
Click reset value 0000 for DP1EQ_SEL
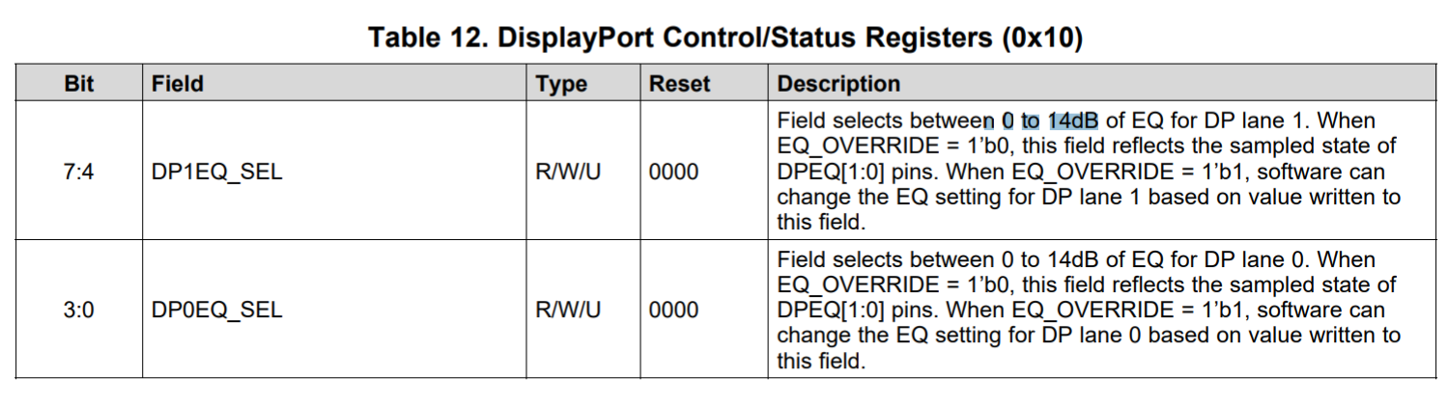click(673, 173)
